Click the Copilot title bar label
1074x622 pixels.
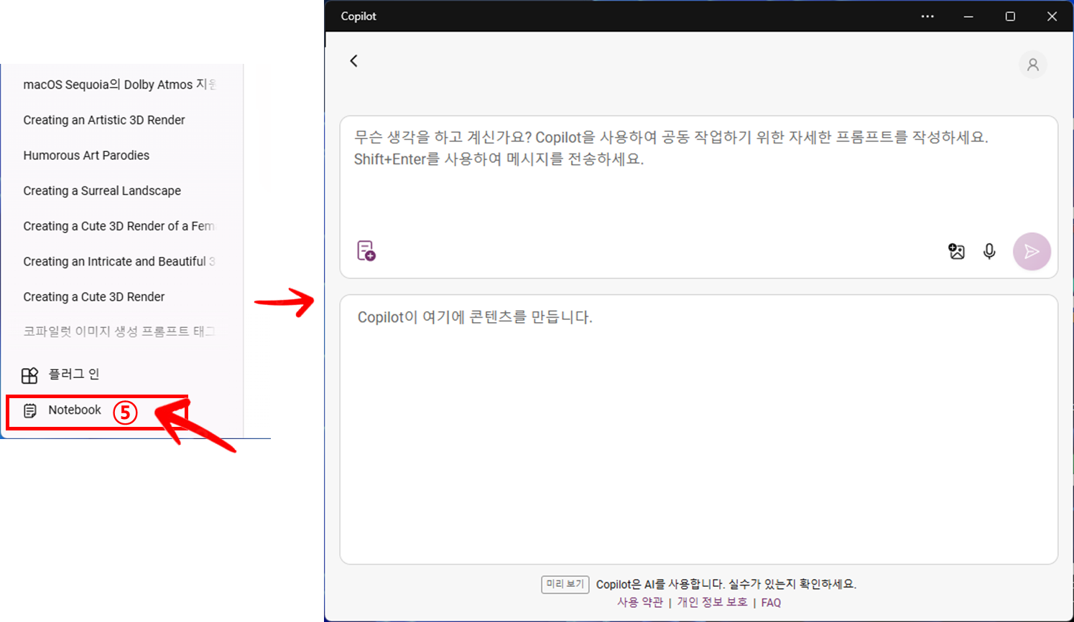358,17
